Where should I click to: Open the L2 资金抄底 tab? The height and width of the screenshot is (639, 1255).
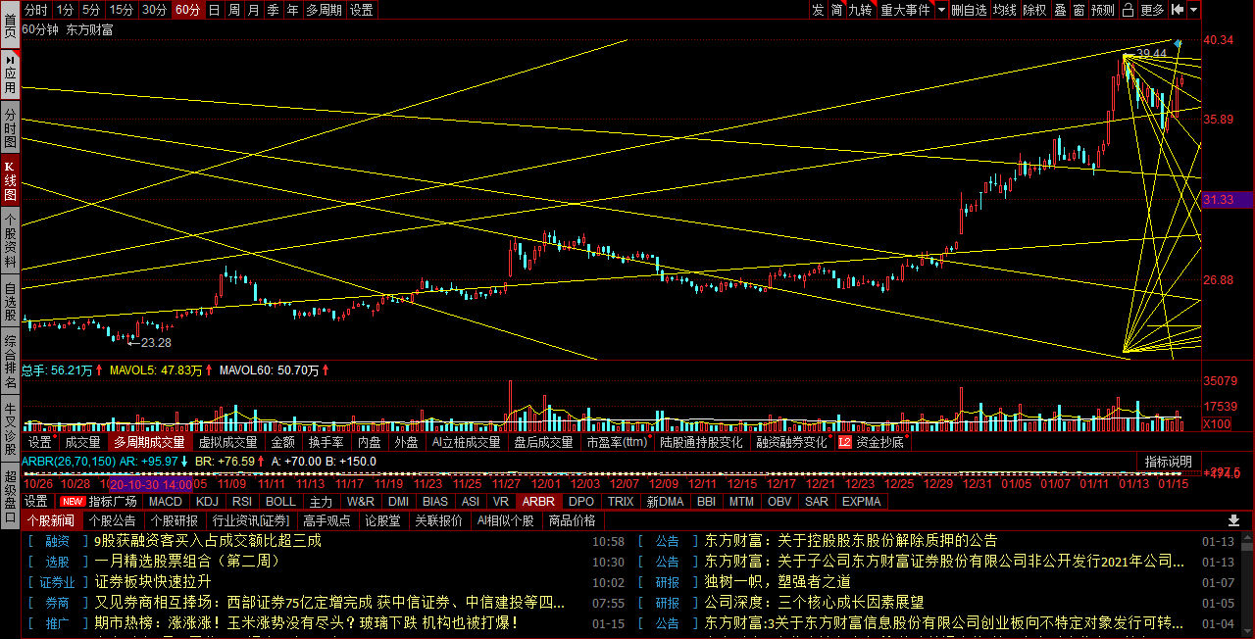click(871, 442)
